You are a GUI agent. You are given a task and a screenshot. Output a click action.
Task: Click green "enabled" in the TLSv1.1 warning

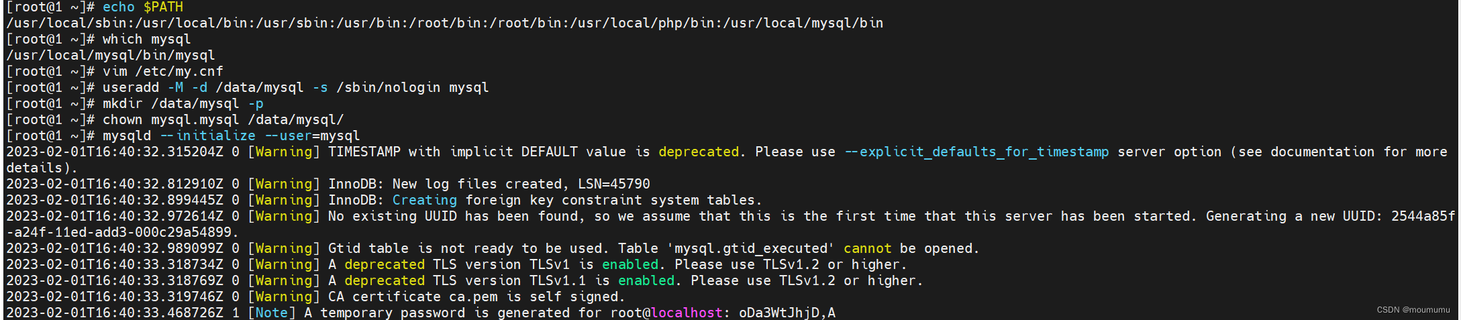[646, 280]
